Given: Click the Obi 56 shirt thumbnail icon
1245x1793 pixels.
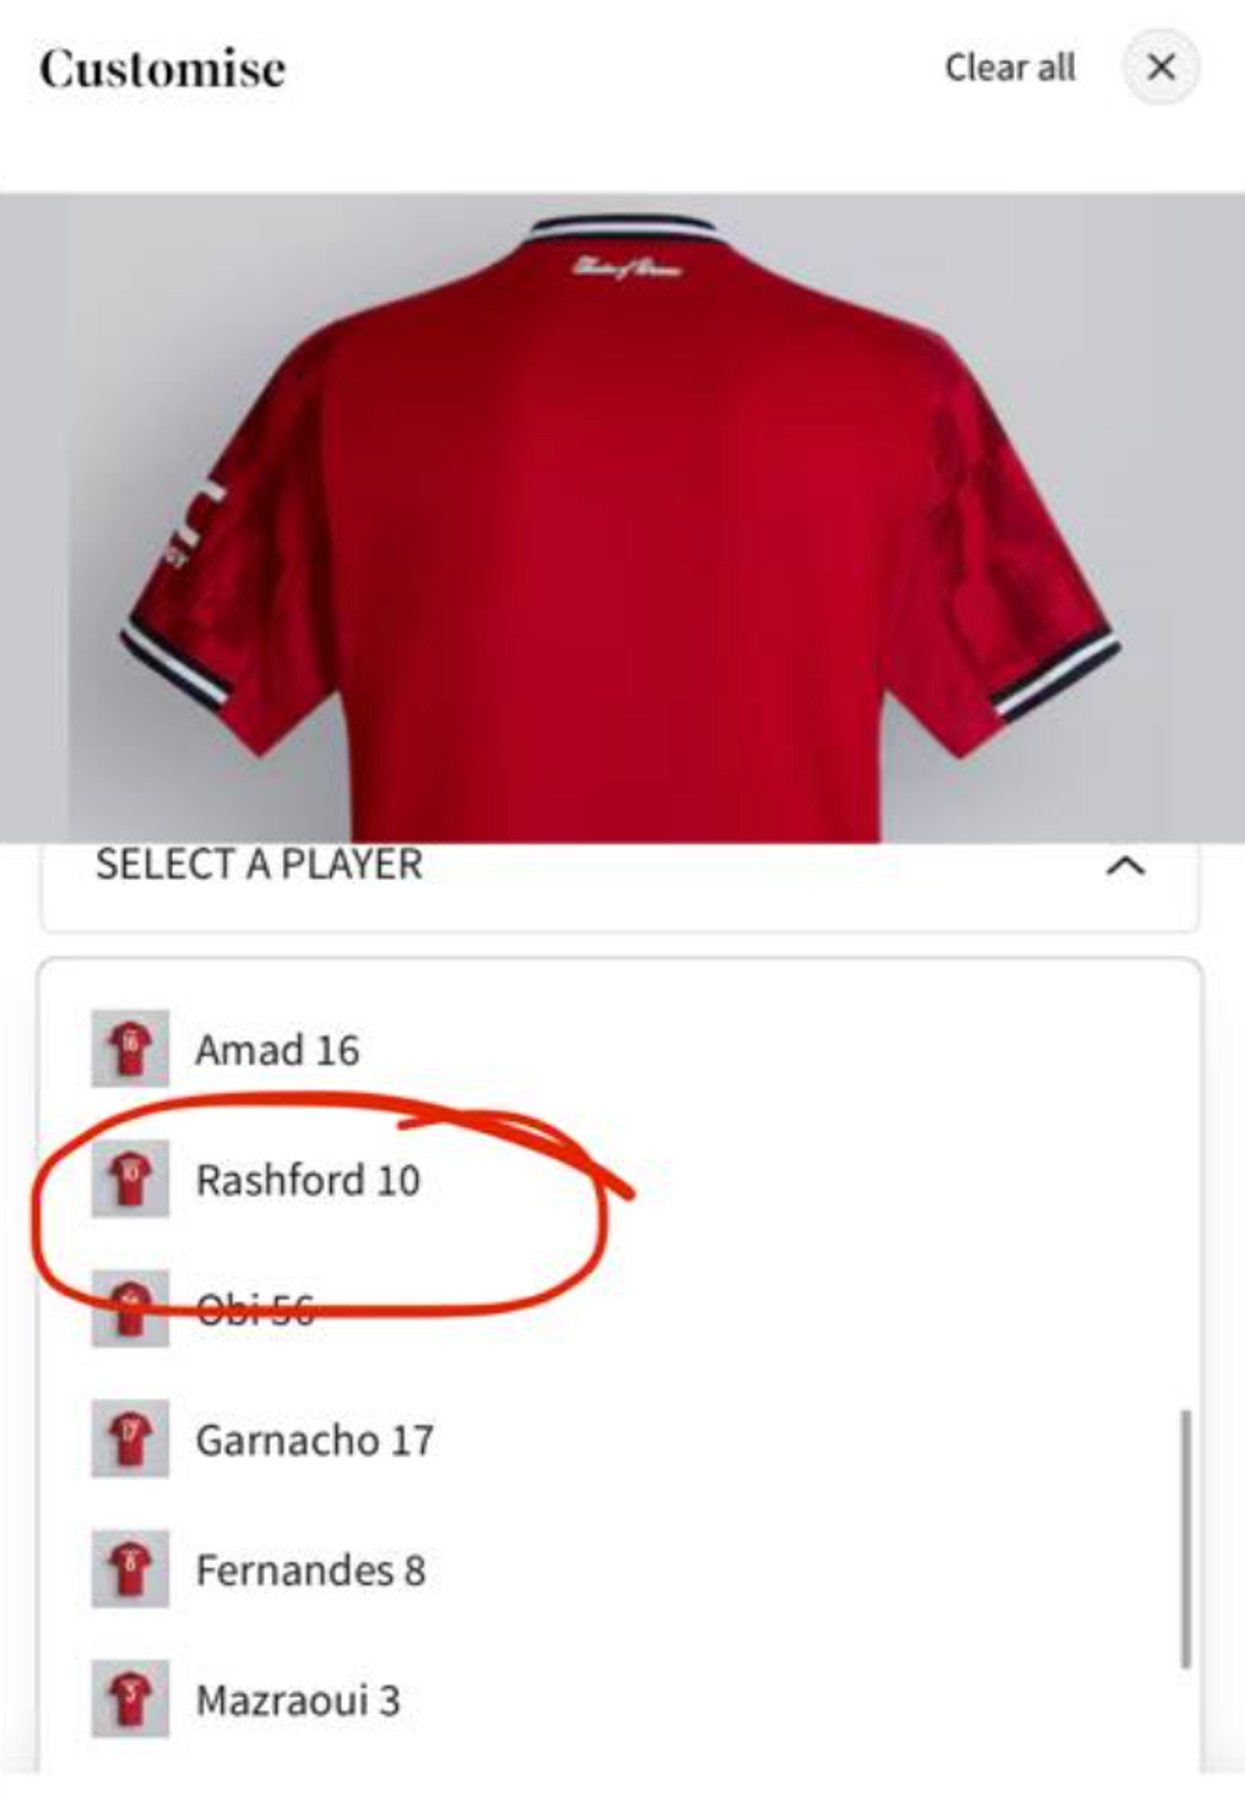Looking at the screenshot, I should 131,1309.
